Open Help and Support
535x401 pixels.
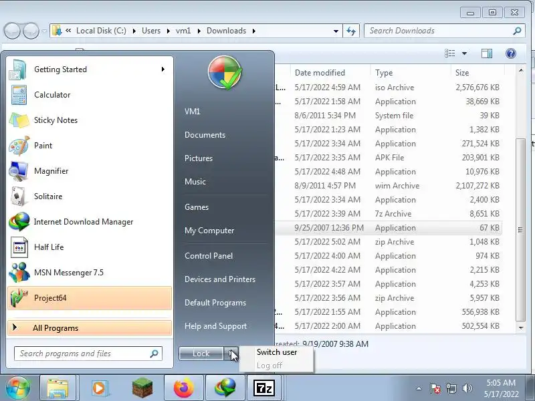215,326
